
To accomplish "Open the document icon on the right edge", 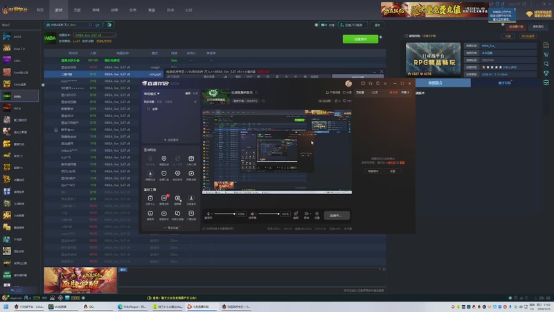I will (546, 45).
